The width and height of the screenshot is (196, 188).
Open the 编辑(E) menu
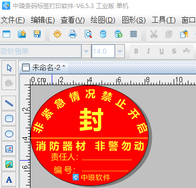43,20
